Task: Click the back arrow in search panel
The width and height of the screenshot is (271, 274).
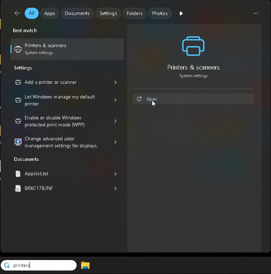Action: 17,13
